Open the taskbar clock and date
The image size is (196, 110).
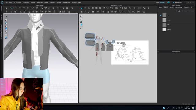click(187, 108)
